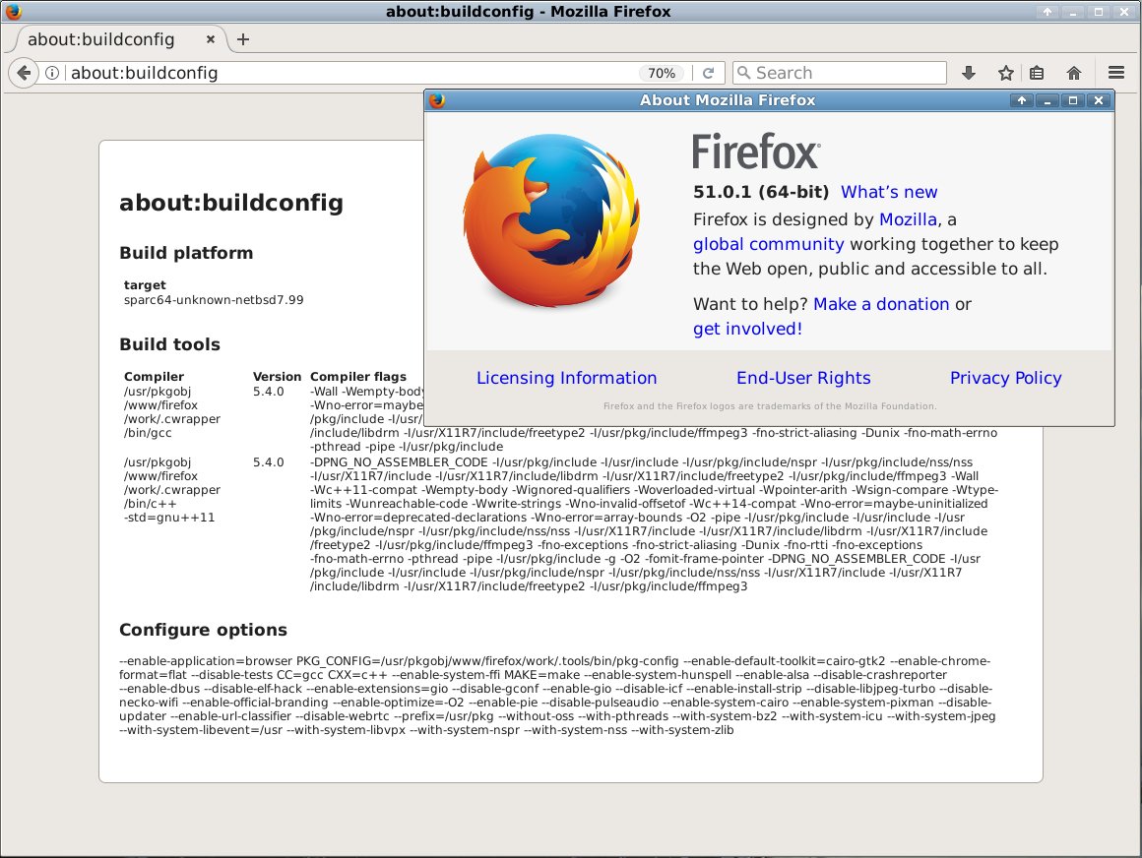Viewport: 1142px width, 858px height.
Task: Click the Make a donation link
Action: coord(881,304)
